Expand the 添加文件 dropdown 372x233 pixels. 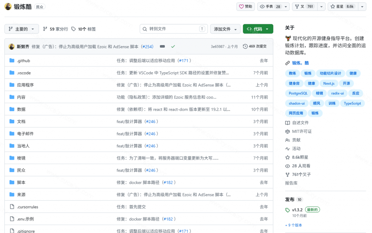[225, 29]
